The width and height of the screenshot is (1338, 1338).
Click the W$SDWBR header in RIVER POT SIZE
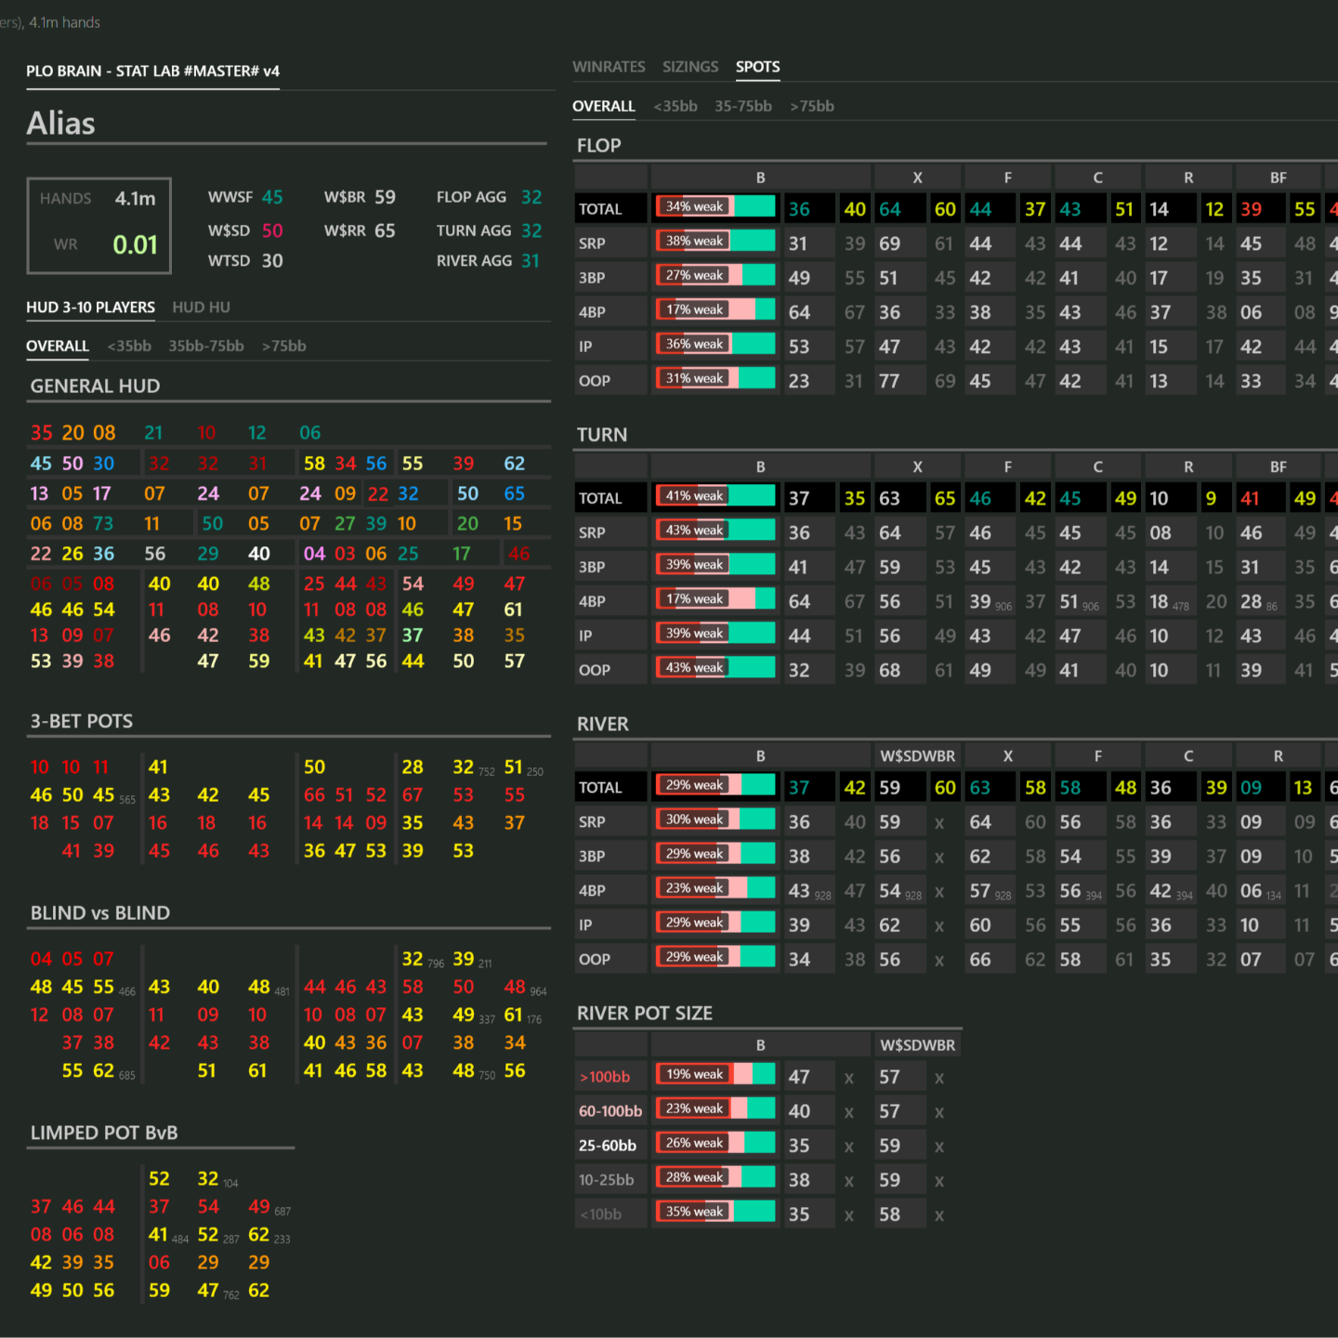(x=918, y=1045)
